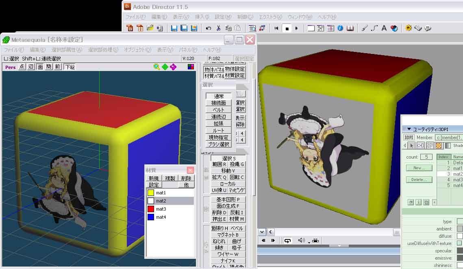The height and width of the screenshot is (269, 463).
Task: Open Metasequoia's パネル menu
Action: [188, 50]
